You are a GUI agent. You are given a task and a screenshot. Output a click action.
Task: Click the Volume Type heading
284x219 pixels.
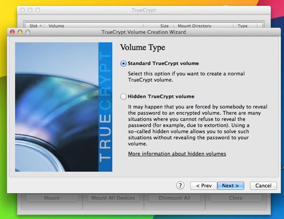pos(143,48)
